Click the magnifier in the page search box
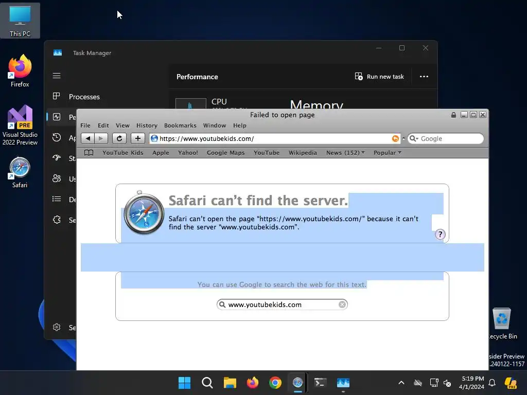Image resolution: width=527 pixels, height=395 pixels. (x=222, y=304)
